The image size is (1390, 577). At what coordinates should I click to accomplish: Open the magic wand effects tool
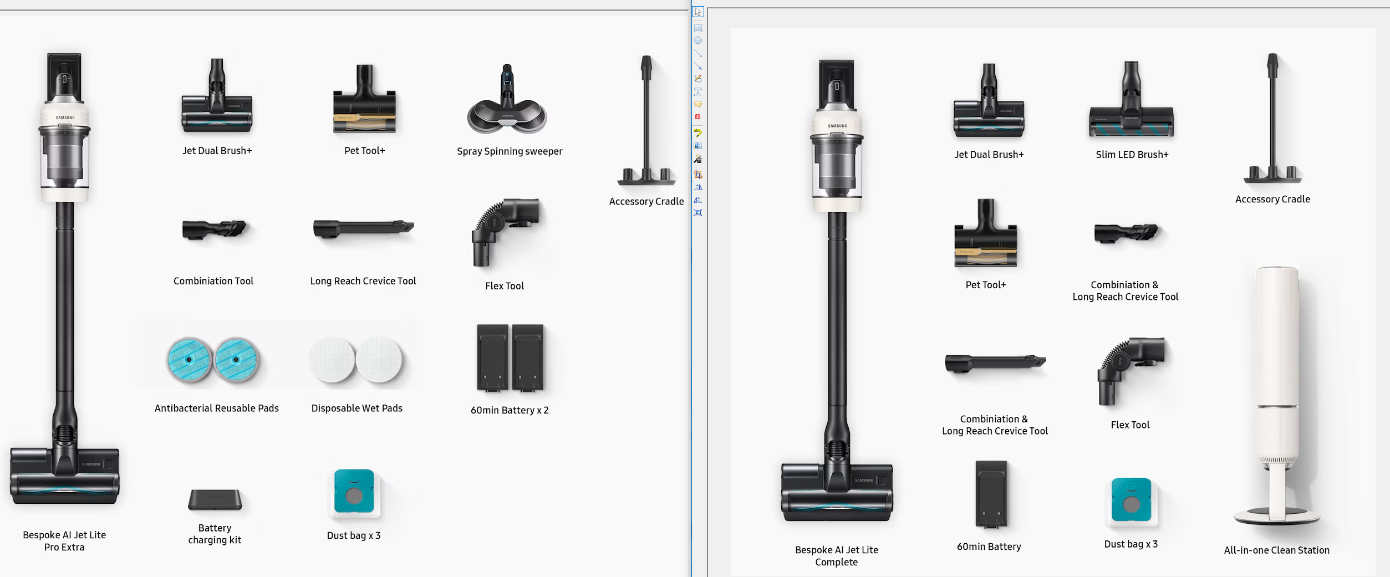pos(698,159)
